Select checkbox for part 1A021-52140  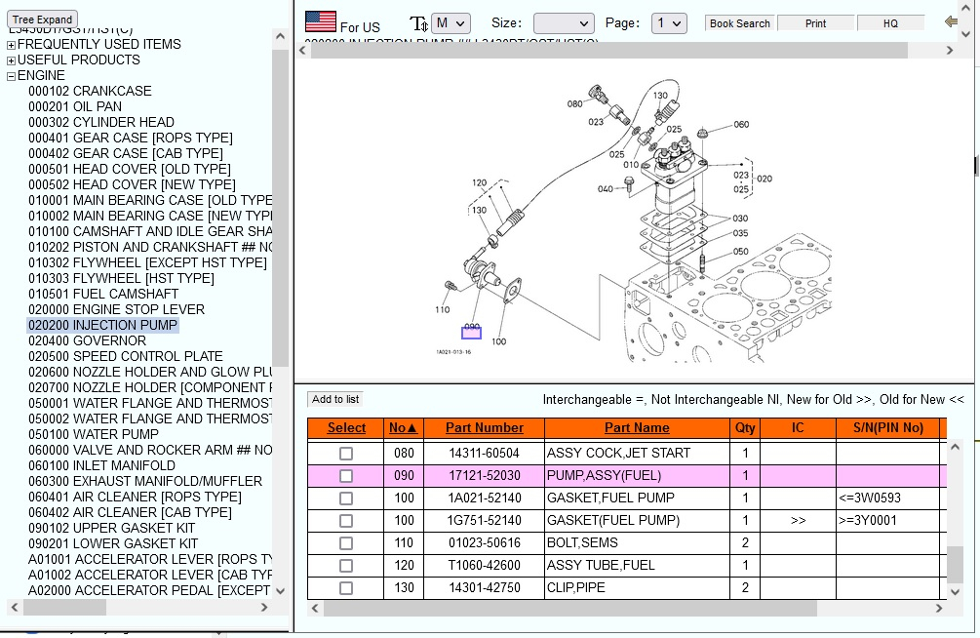345,498
